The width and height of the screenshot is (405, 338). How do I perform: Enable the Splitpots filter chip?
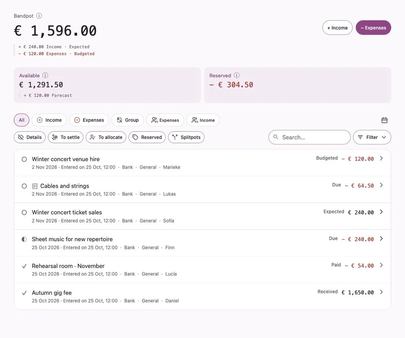click(x=186, y=137)
